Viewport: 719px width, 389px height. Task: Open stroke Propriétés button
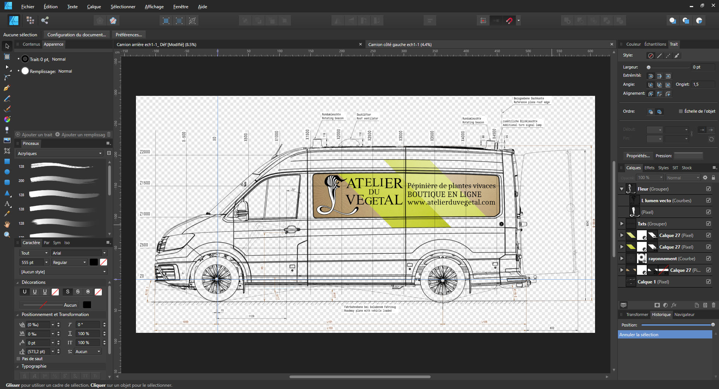[x=638, y=156]
